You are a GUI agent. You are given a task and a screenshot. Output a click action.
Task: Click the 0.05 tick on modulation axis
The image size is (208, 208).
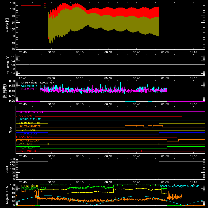pos(12,96)
